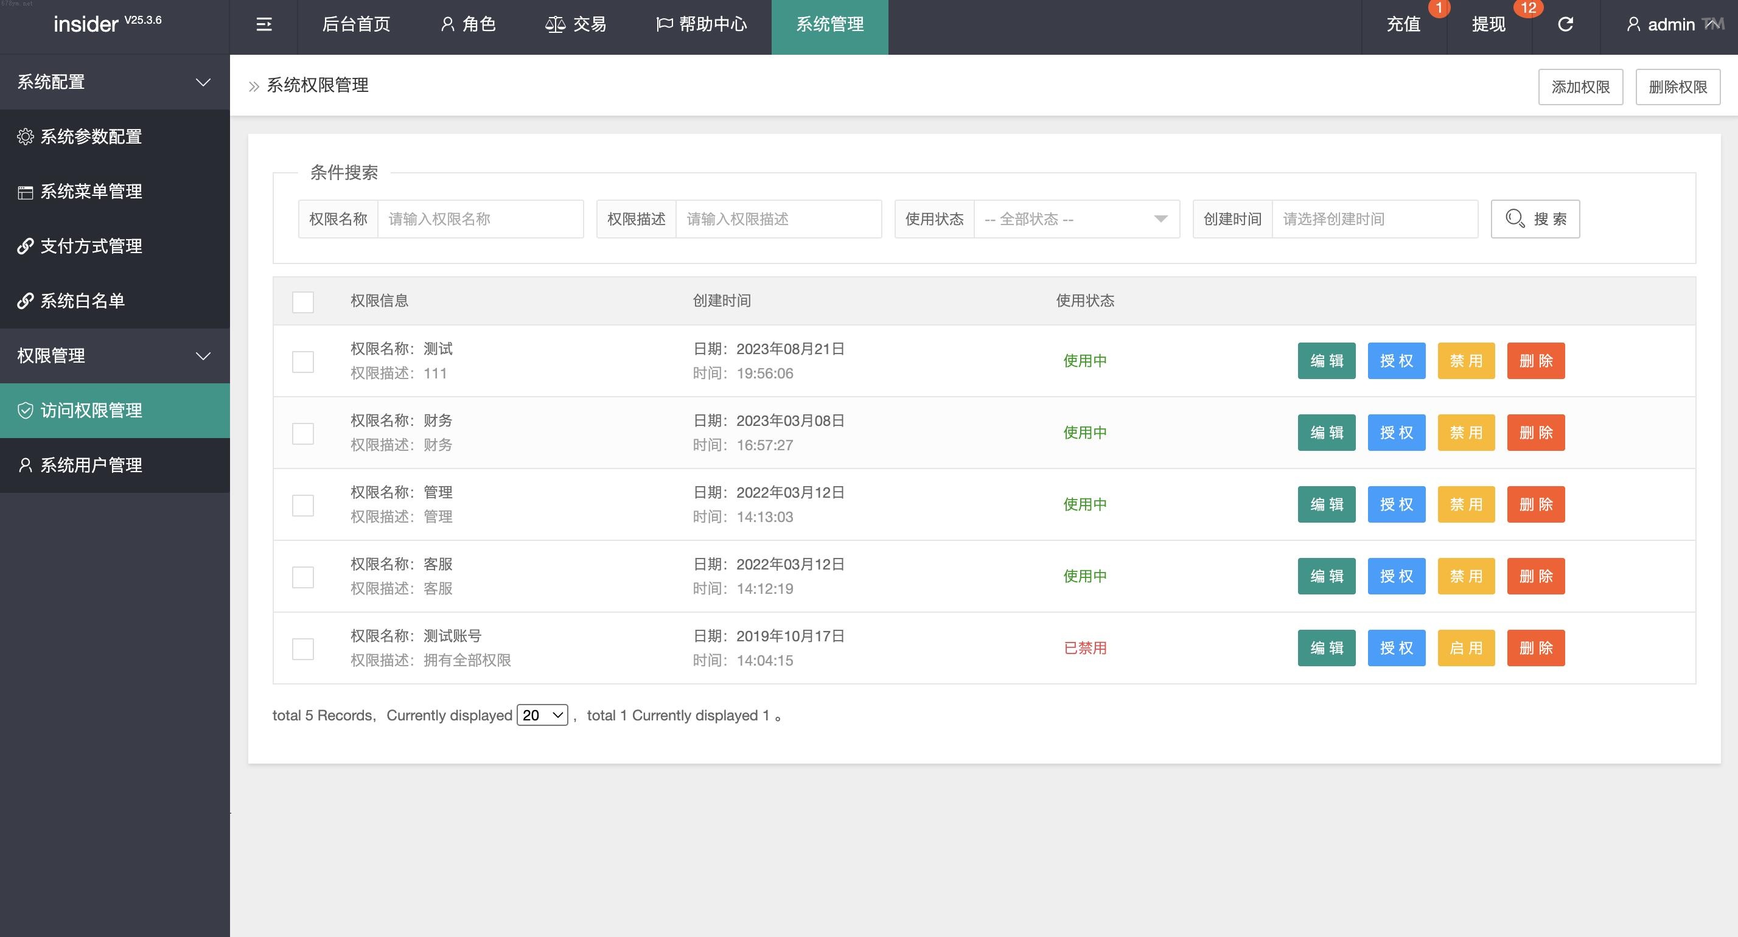This screenshot has width=1738, height=937.
Task: Click the 系统菜单管理 window icon
Action: (x=25, y=192)
